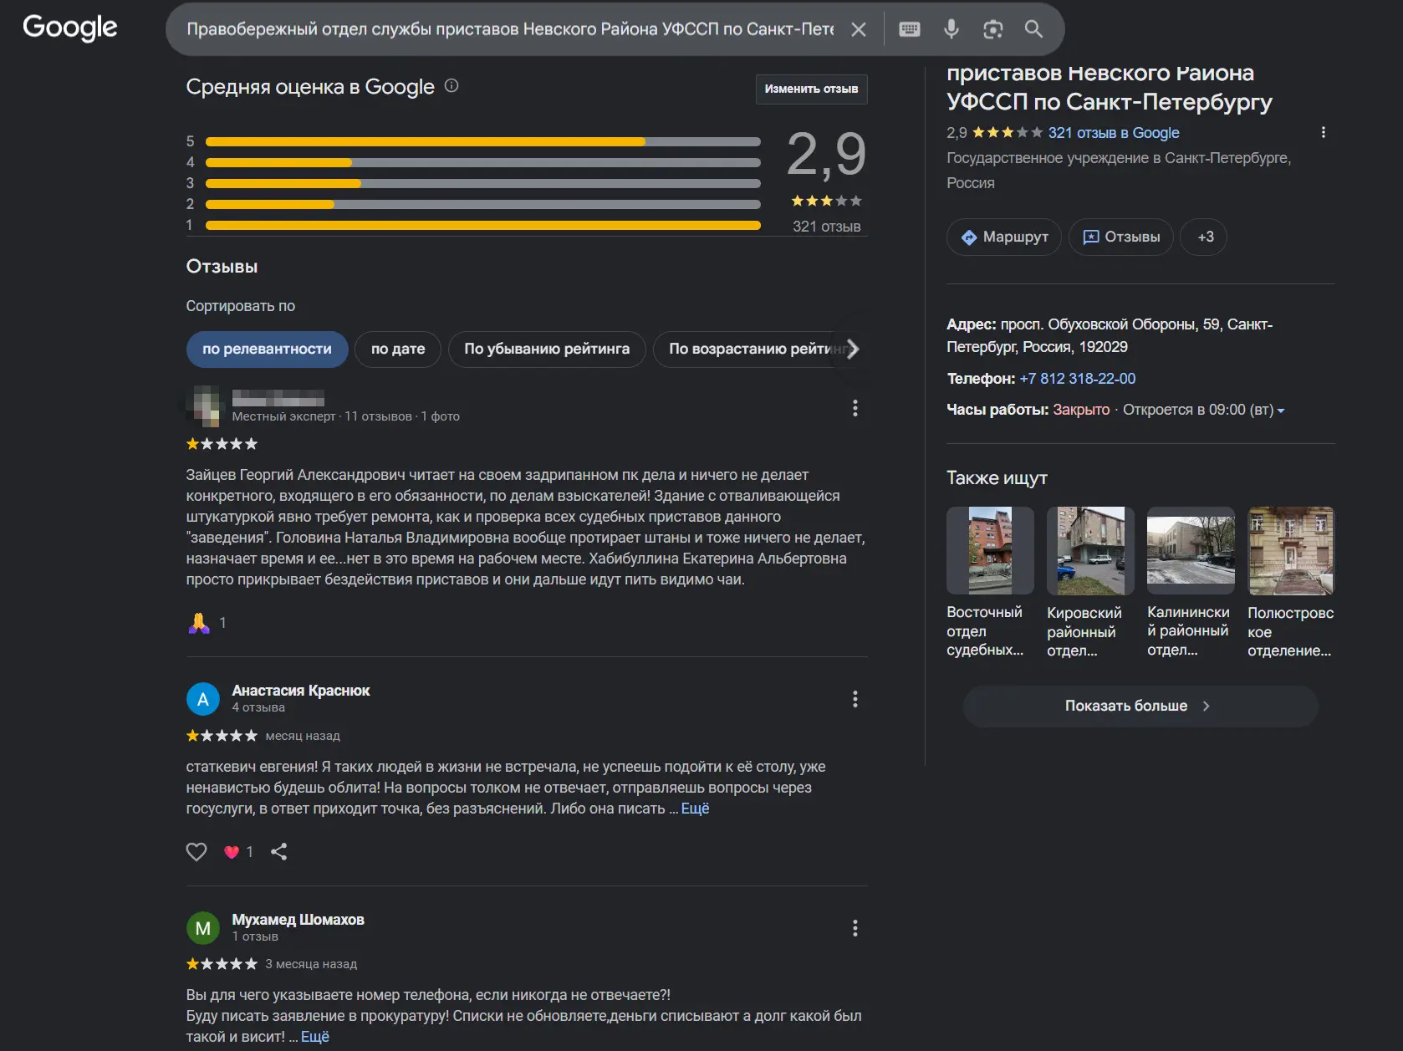Viewport: 1403px width, 1051px height.
Task: Click the 321 отзыв count under rating
Action: click(x=826, y=227)
